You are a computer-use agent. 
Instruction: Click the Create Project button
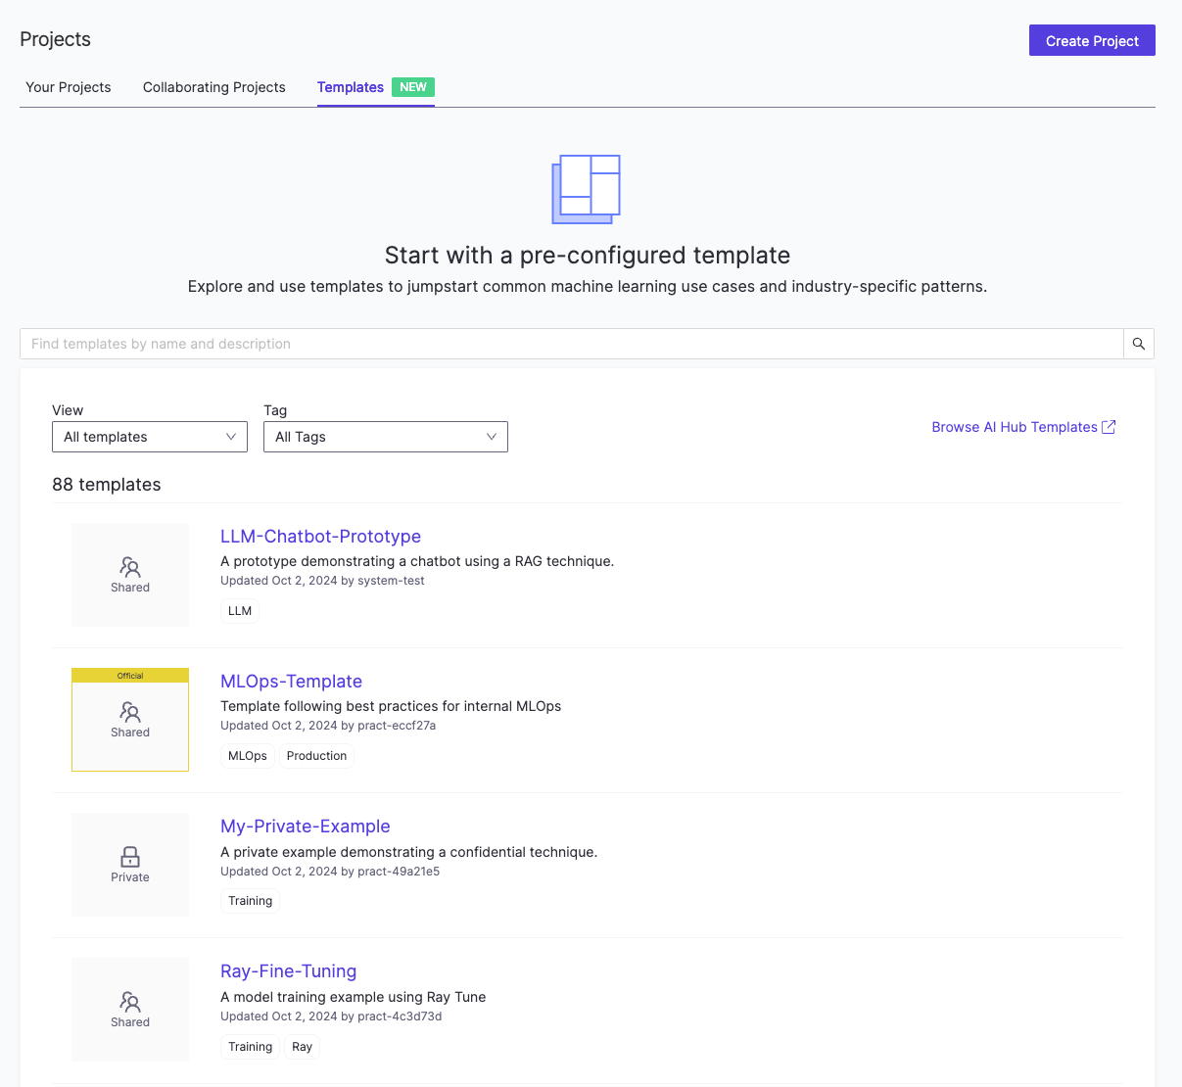(x=1092, y=40)
